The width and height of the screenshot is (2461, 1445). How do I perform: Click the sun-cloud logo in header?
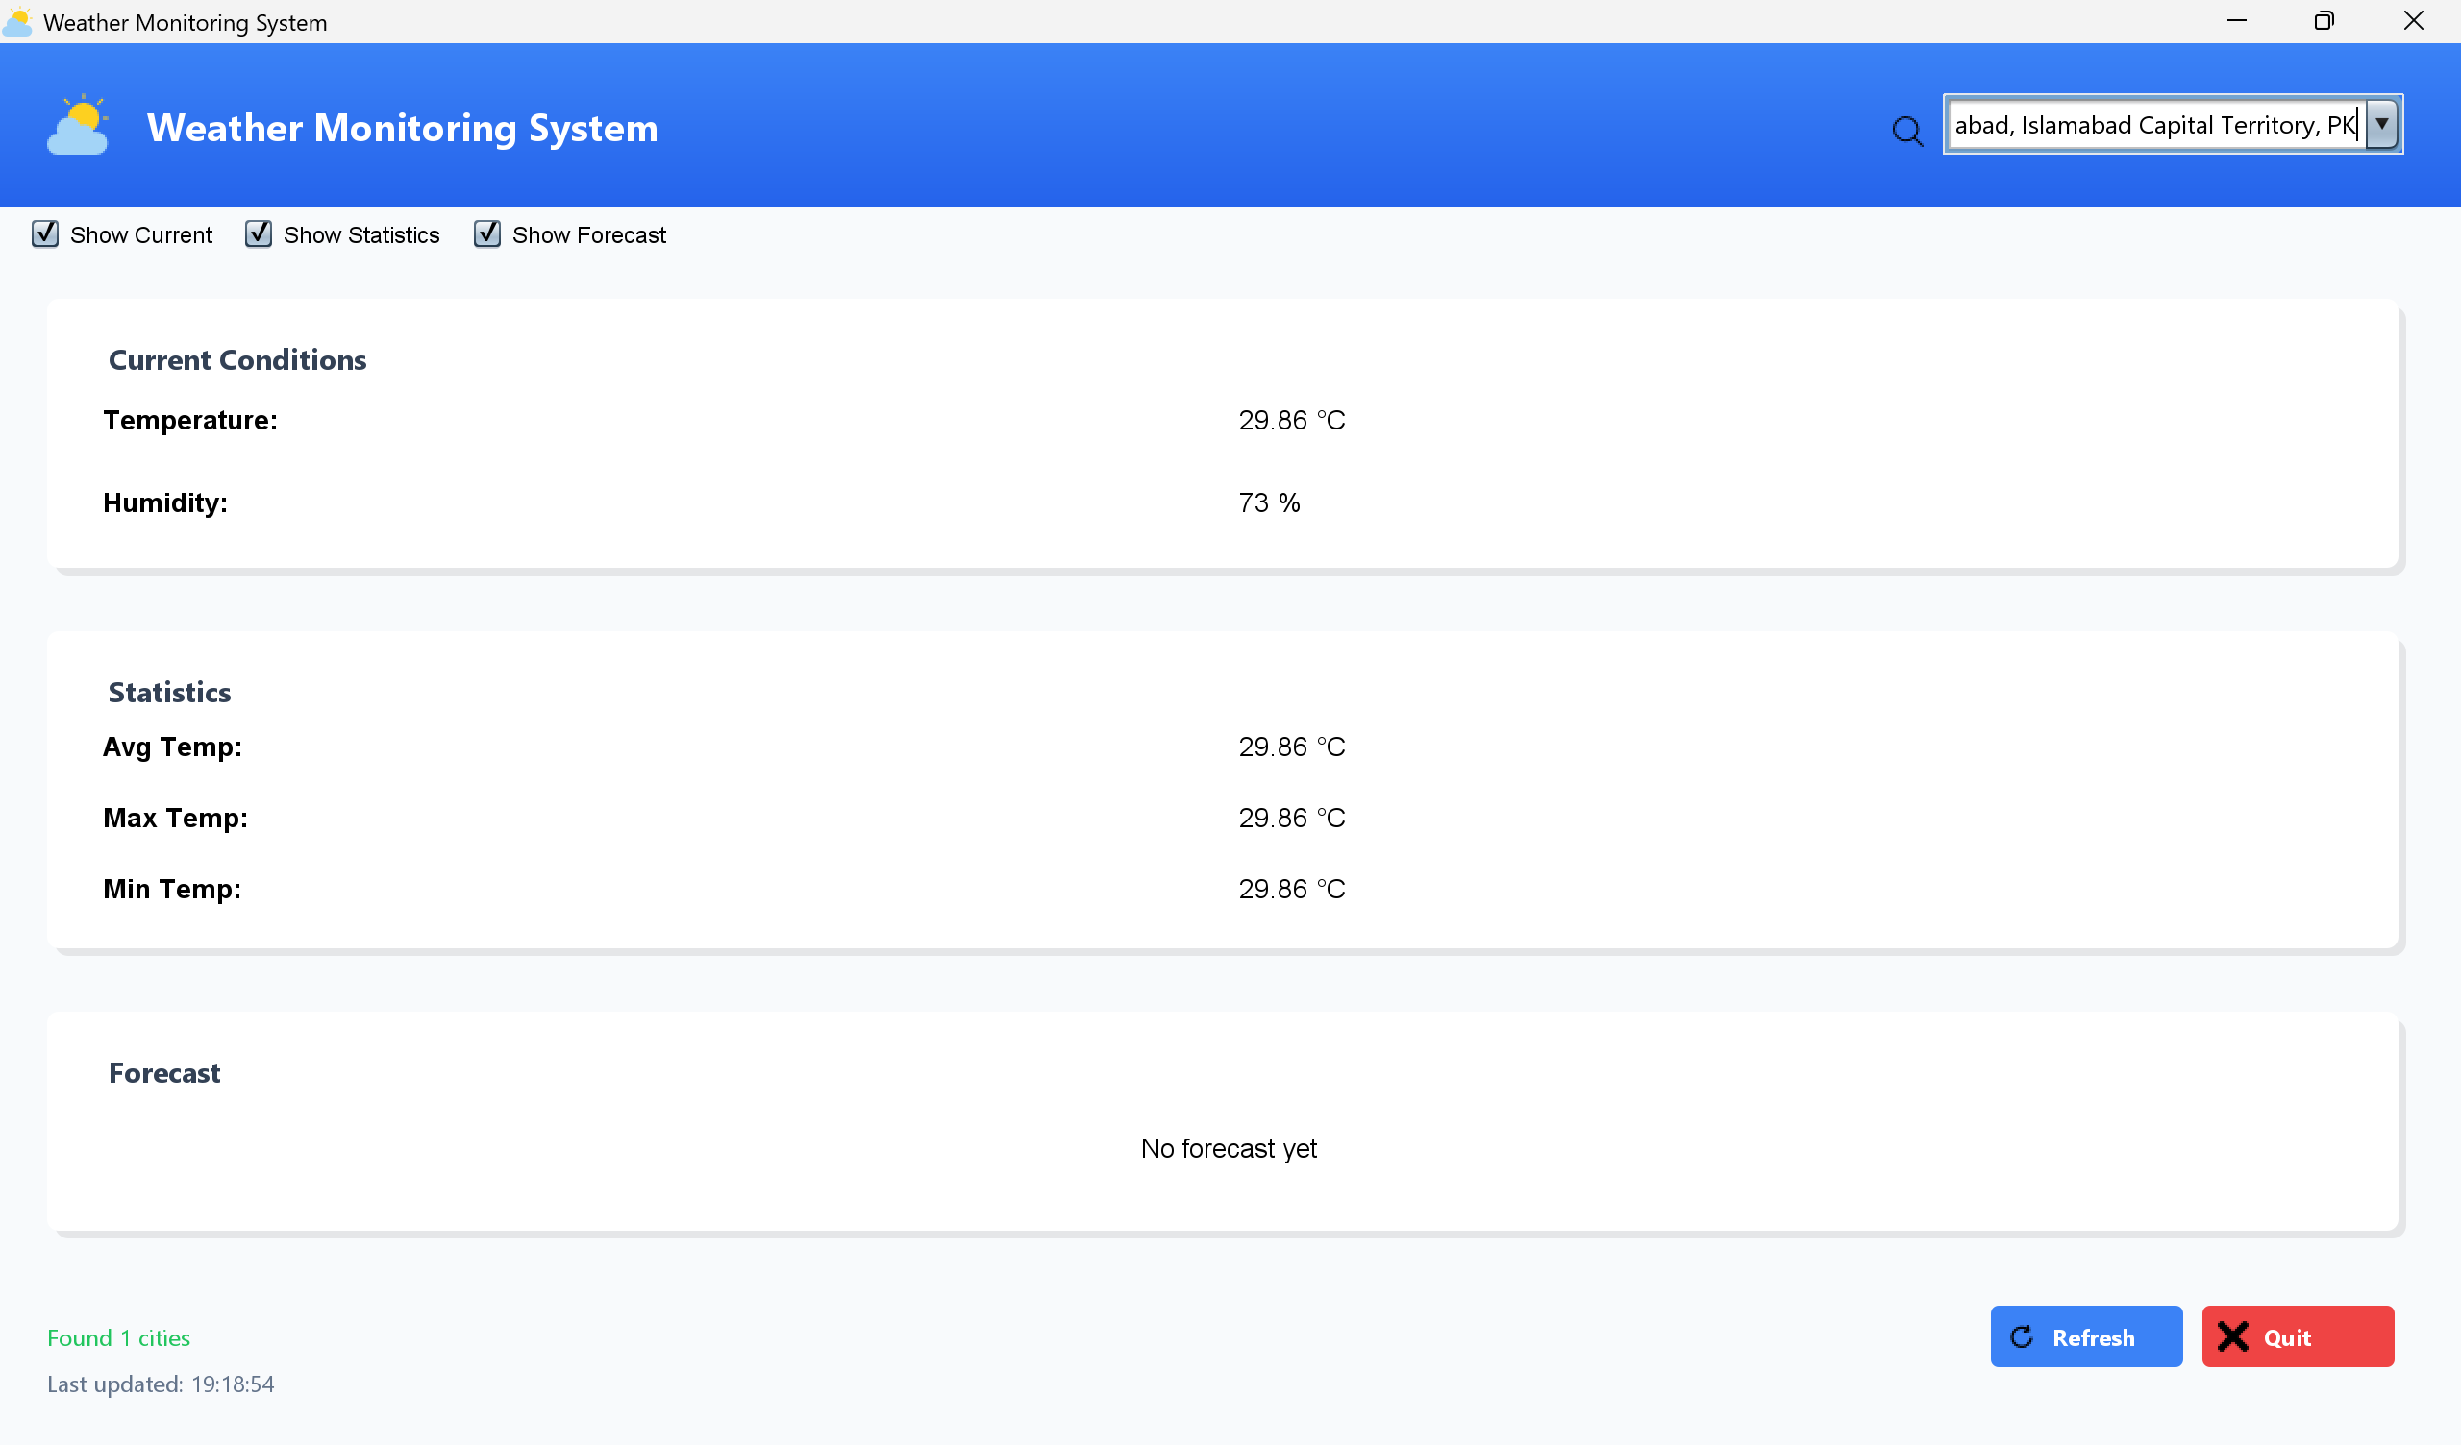click(78, 126)
